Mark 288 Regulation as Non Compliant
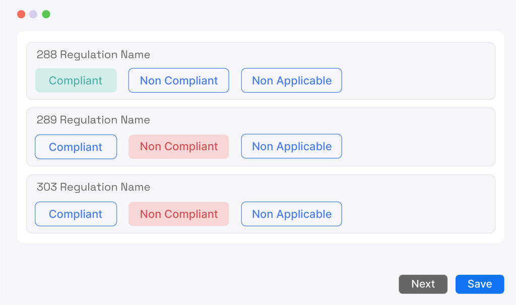The height and width of the screenshot is (305, 516). (x=178, y=81)
